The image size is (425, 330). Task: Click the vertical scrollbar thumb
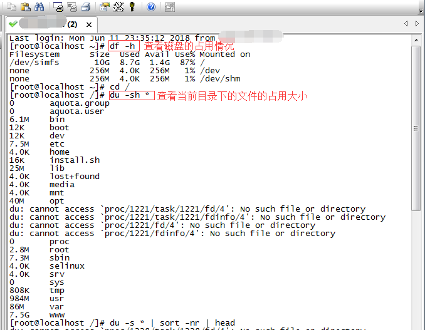click(x=416, y=128)
